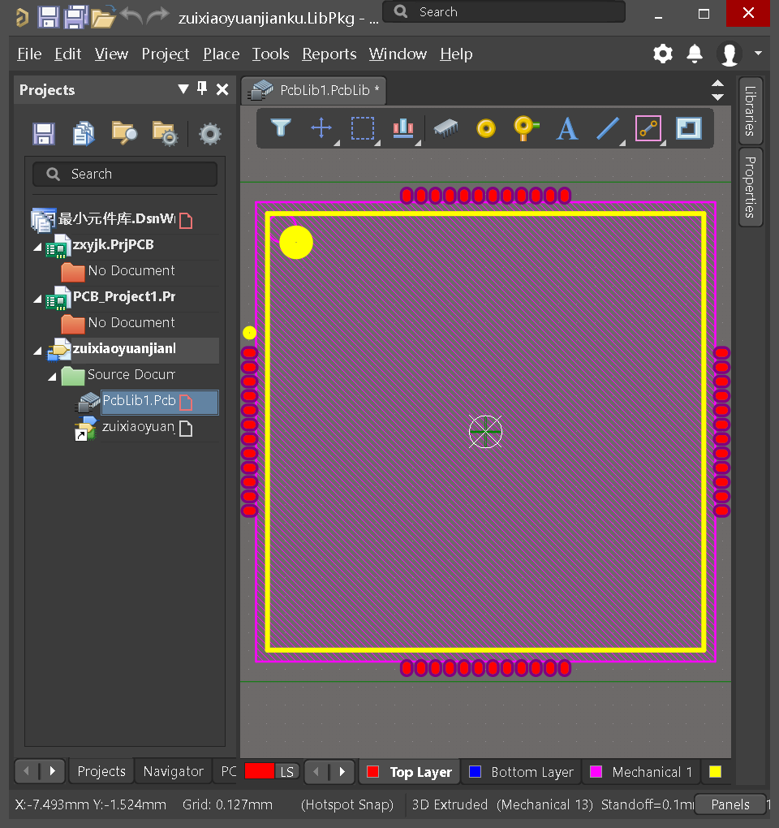Open user account dropdown arrow
Screen dimensions: 779x828
point(759,54)
